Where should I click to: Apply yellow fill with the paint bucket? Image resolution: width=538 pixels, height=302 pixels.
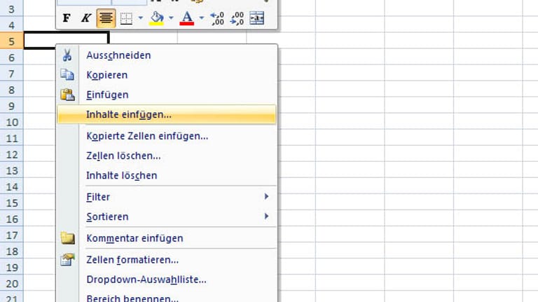156,18
